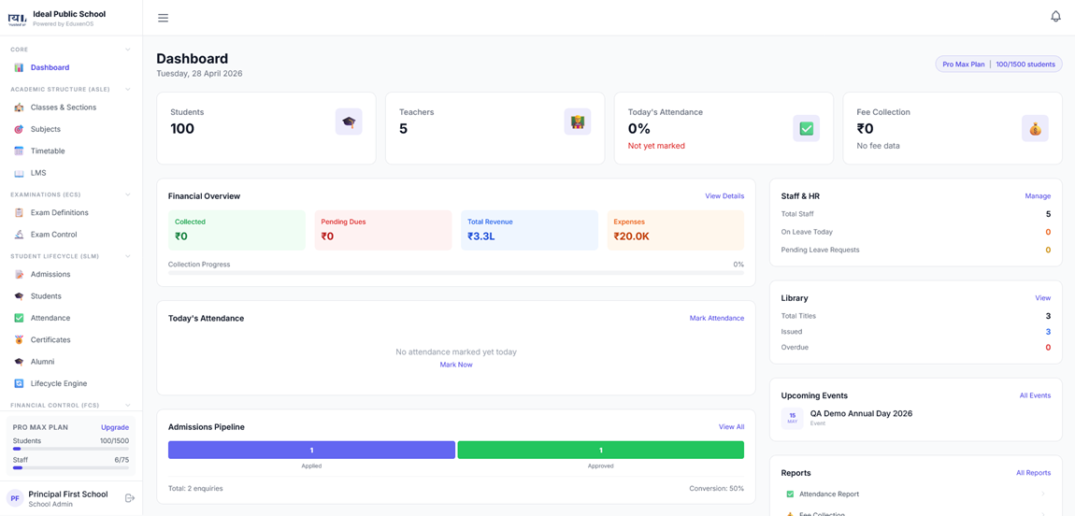The height and width of the screenshot is (516, 1075).
Task: Click Upgrade in Pro Max Plan box
Action: click(x=114, y=427)
